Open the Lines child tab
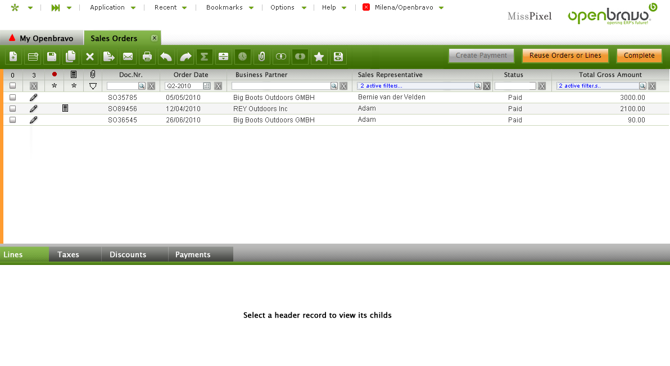670x366 pixels. click(24, 254)
